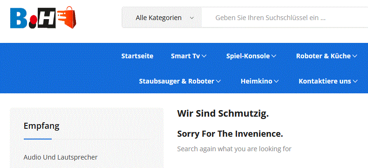Open the Audio Und Lautsprecher link
368x168 pixels.
(x=61, y=157)
